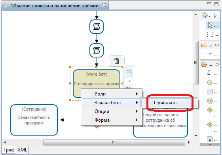Close the Издание приказа editor tab
Image resolution: width=222 pixels, height=155 pixels.
(104, 6)
